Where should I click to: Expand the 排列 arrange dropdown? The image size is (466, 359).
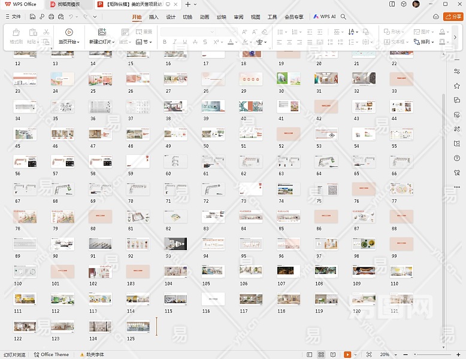pyautogui.click(x=426, y=42)
